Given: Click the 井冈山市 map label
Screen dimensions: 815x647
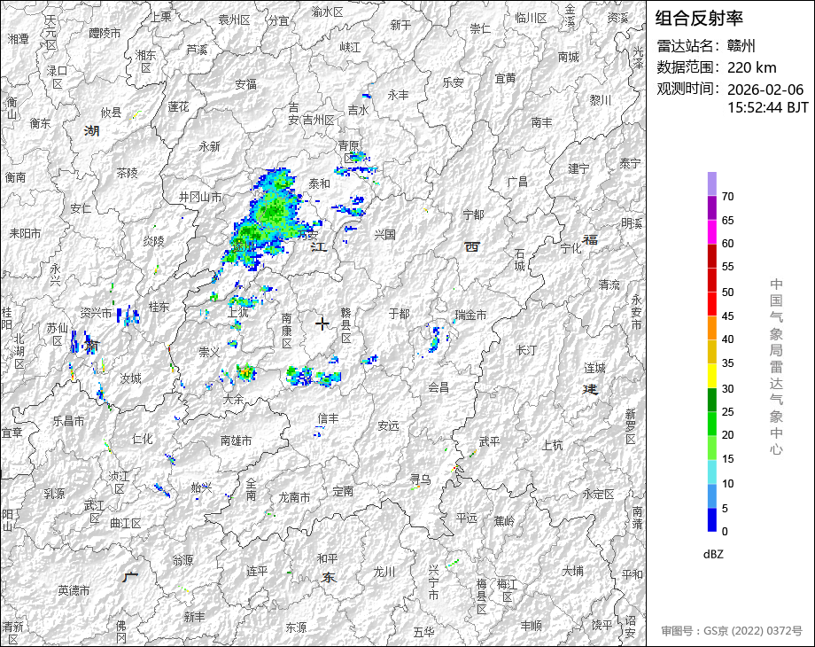Looking at the screenshot, I should tap(200, 197).
